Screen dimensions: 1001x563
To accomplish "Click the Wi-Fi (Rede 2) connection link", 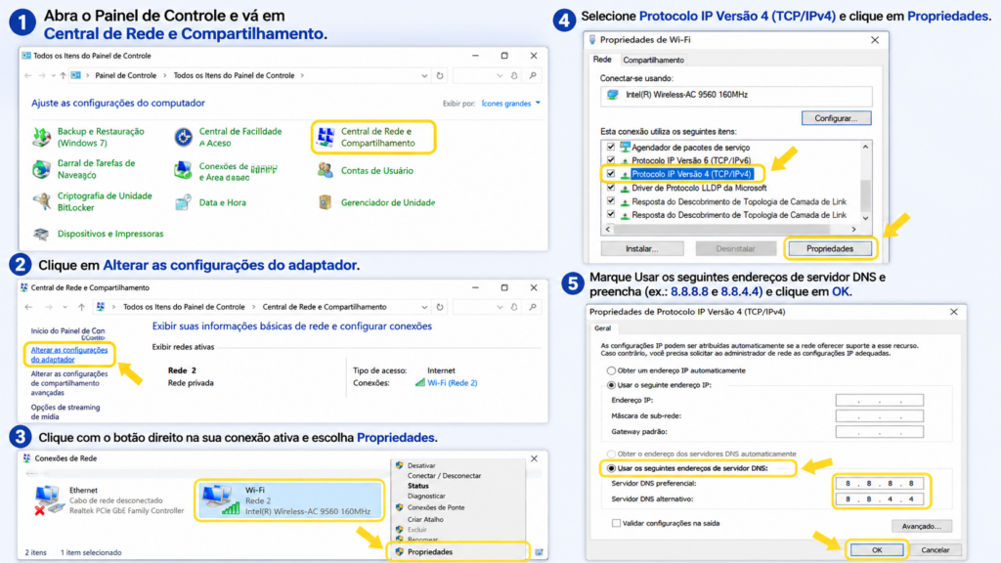I will (452, 383).
